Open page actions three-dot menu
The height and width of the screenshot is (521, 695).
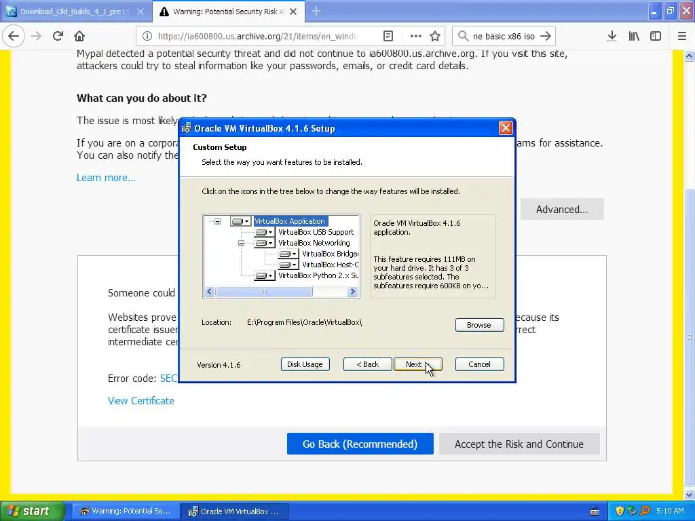pyautogui.click(x=416, y=36)
